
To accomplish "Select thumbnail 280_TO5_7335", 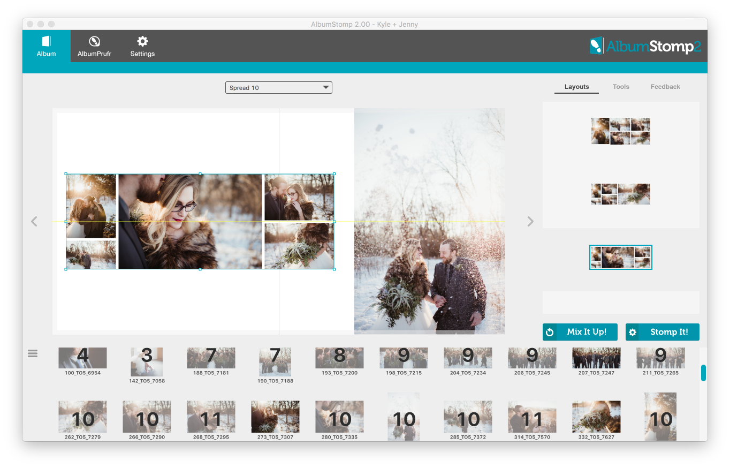I will pos(339,417).
